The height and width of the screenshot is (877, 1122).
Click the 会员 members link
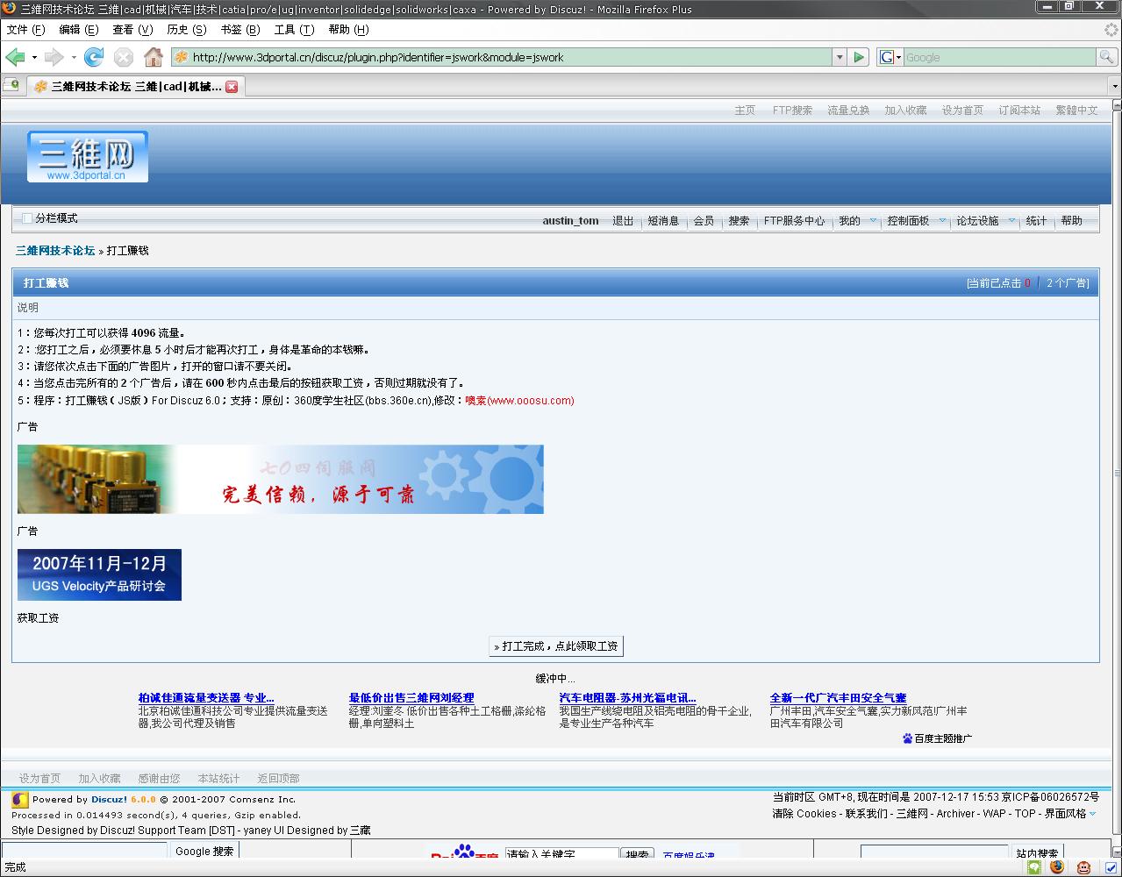click(704, 221)
